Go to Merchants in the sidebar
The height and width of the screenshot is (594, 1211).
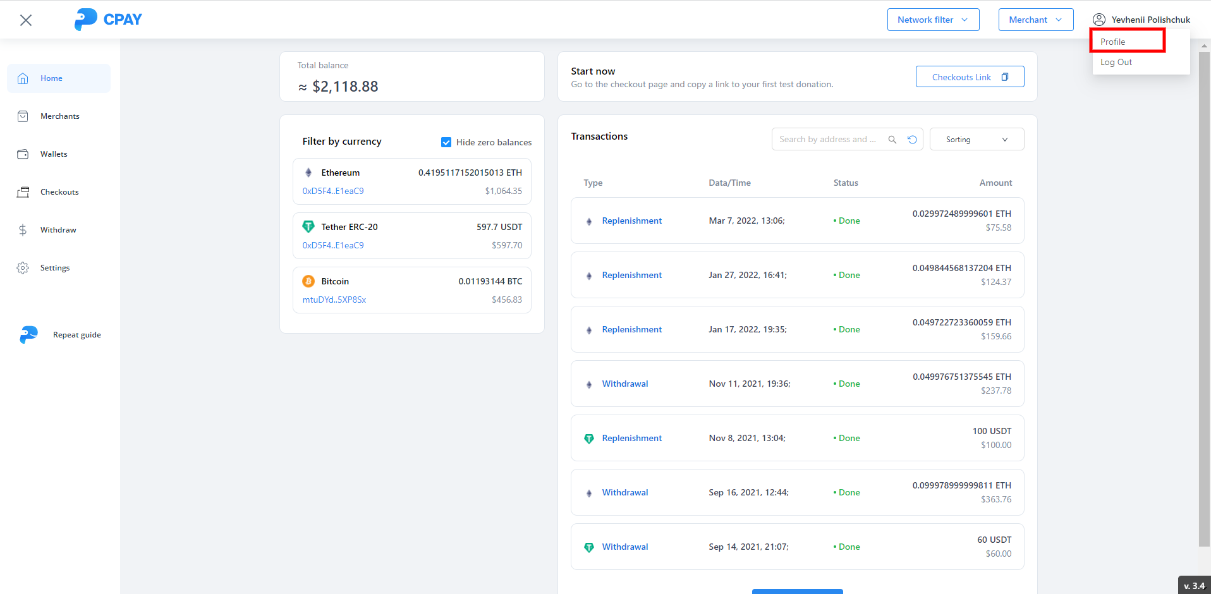tap(59, 116)
